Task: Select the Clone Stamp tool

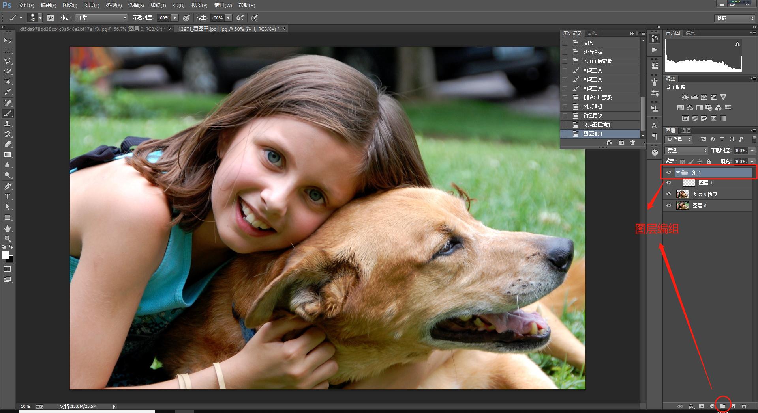Action: 8,124
